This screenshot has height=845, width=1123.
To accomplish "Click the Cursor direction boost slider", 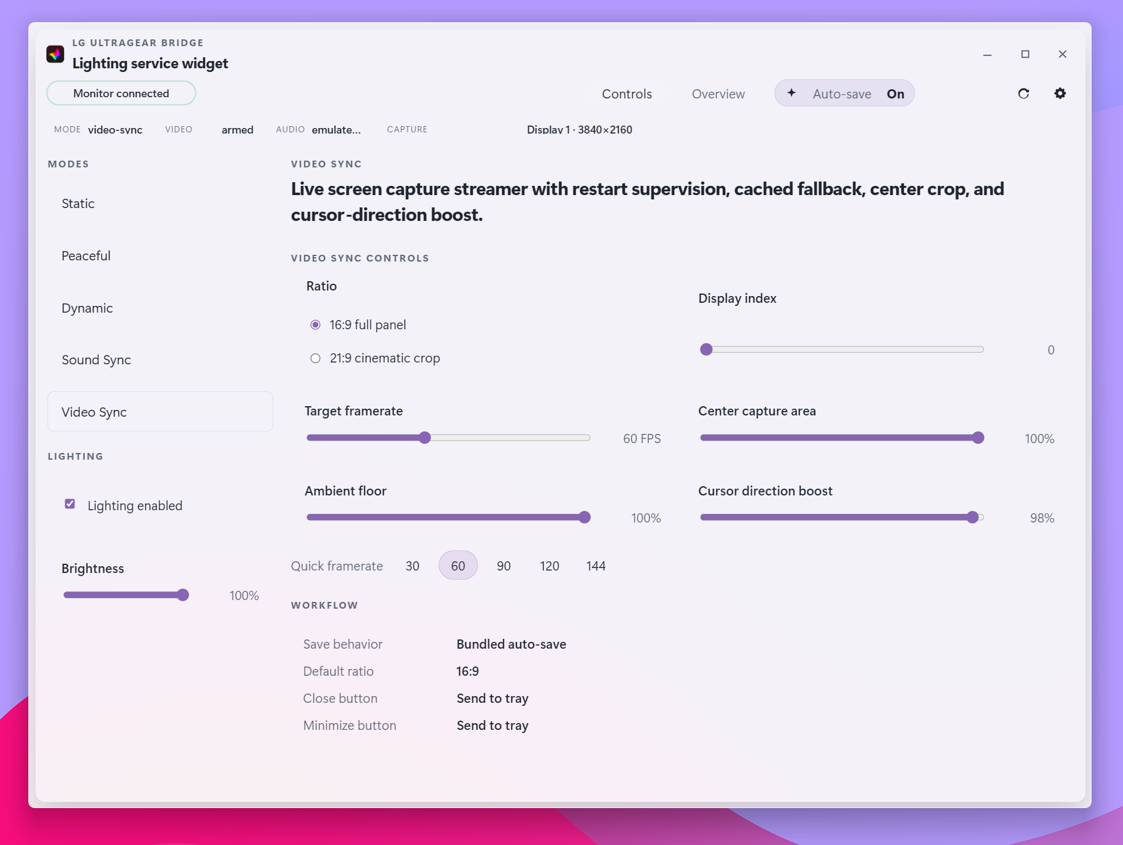I will (842, 517).
